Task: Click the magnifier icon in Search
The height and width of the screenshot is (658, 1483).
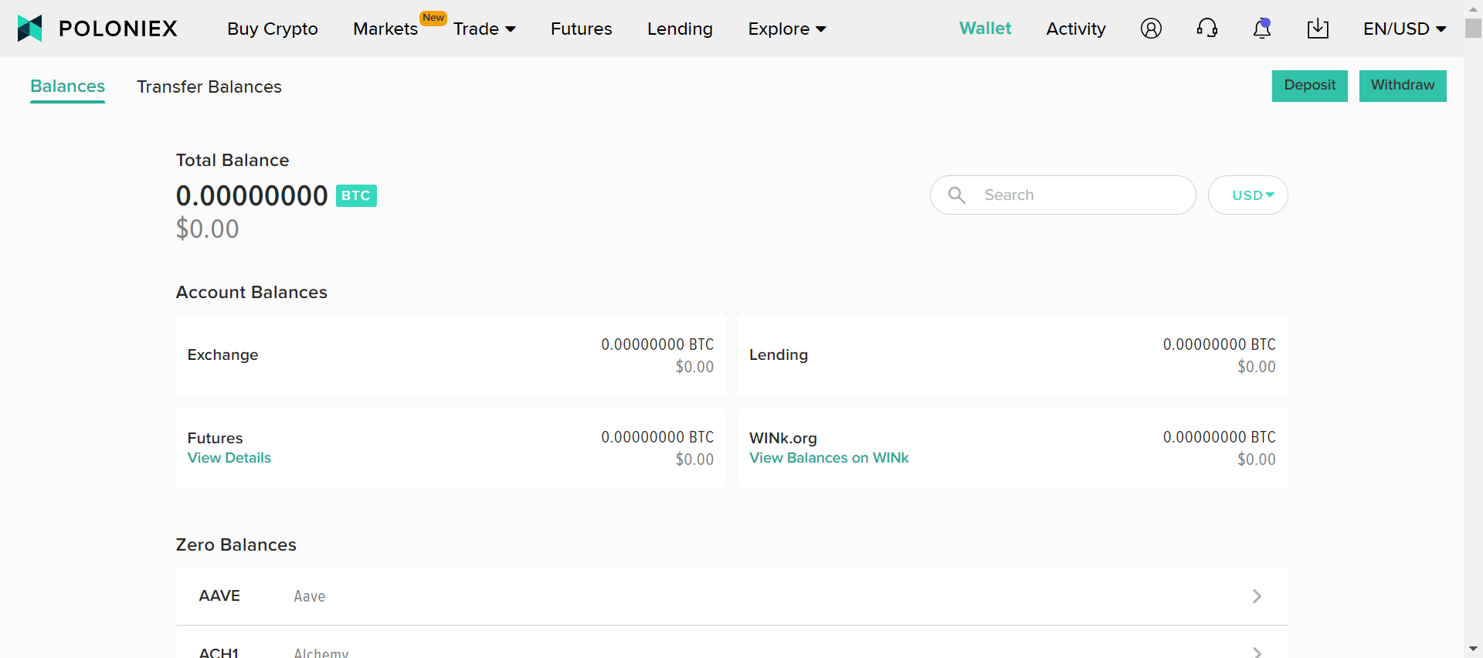Action: [x=956, y=195]
